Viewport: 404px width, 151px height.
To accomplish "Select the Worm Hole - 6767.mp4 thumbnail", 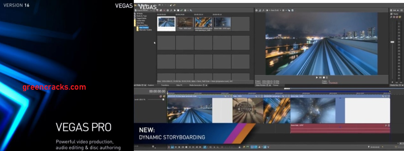I will click(222, 24).
